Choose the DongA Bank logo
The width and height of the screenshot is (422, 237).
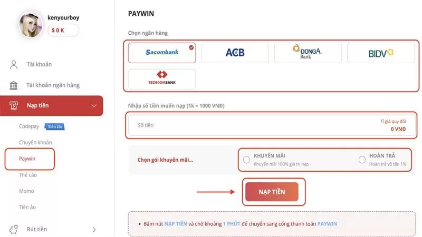[x=308, y=53]
